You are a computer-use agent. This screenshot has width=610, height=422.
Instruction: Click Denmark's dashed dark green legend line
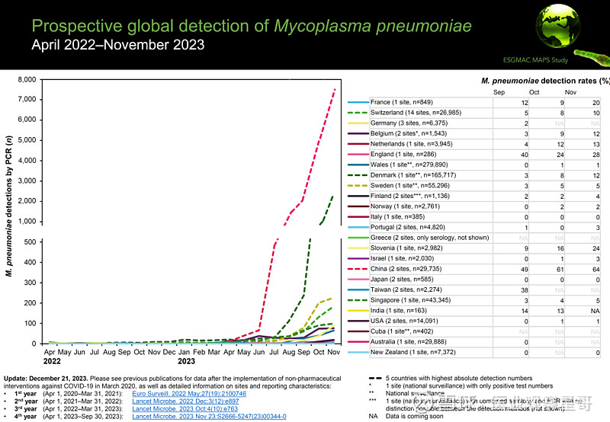pyautogui.click(x=358, y=174)
